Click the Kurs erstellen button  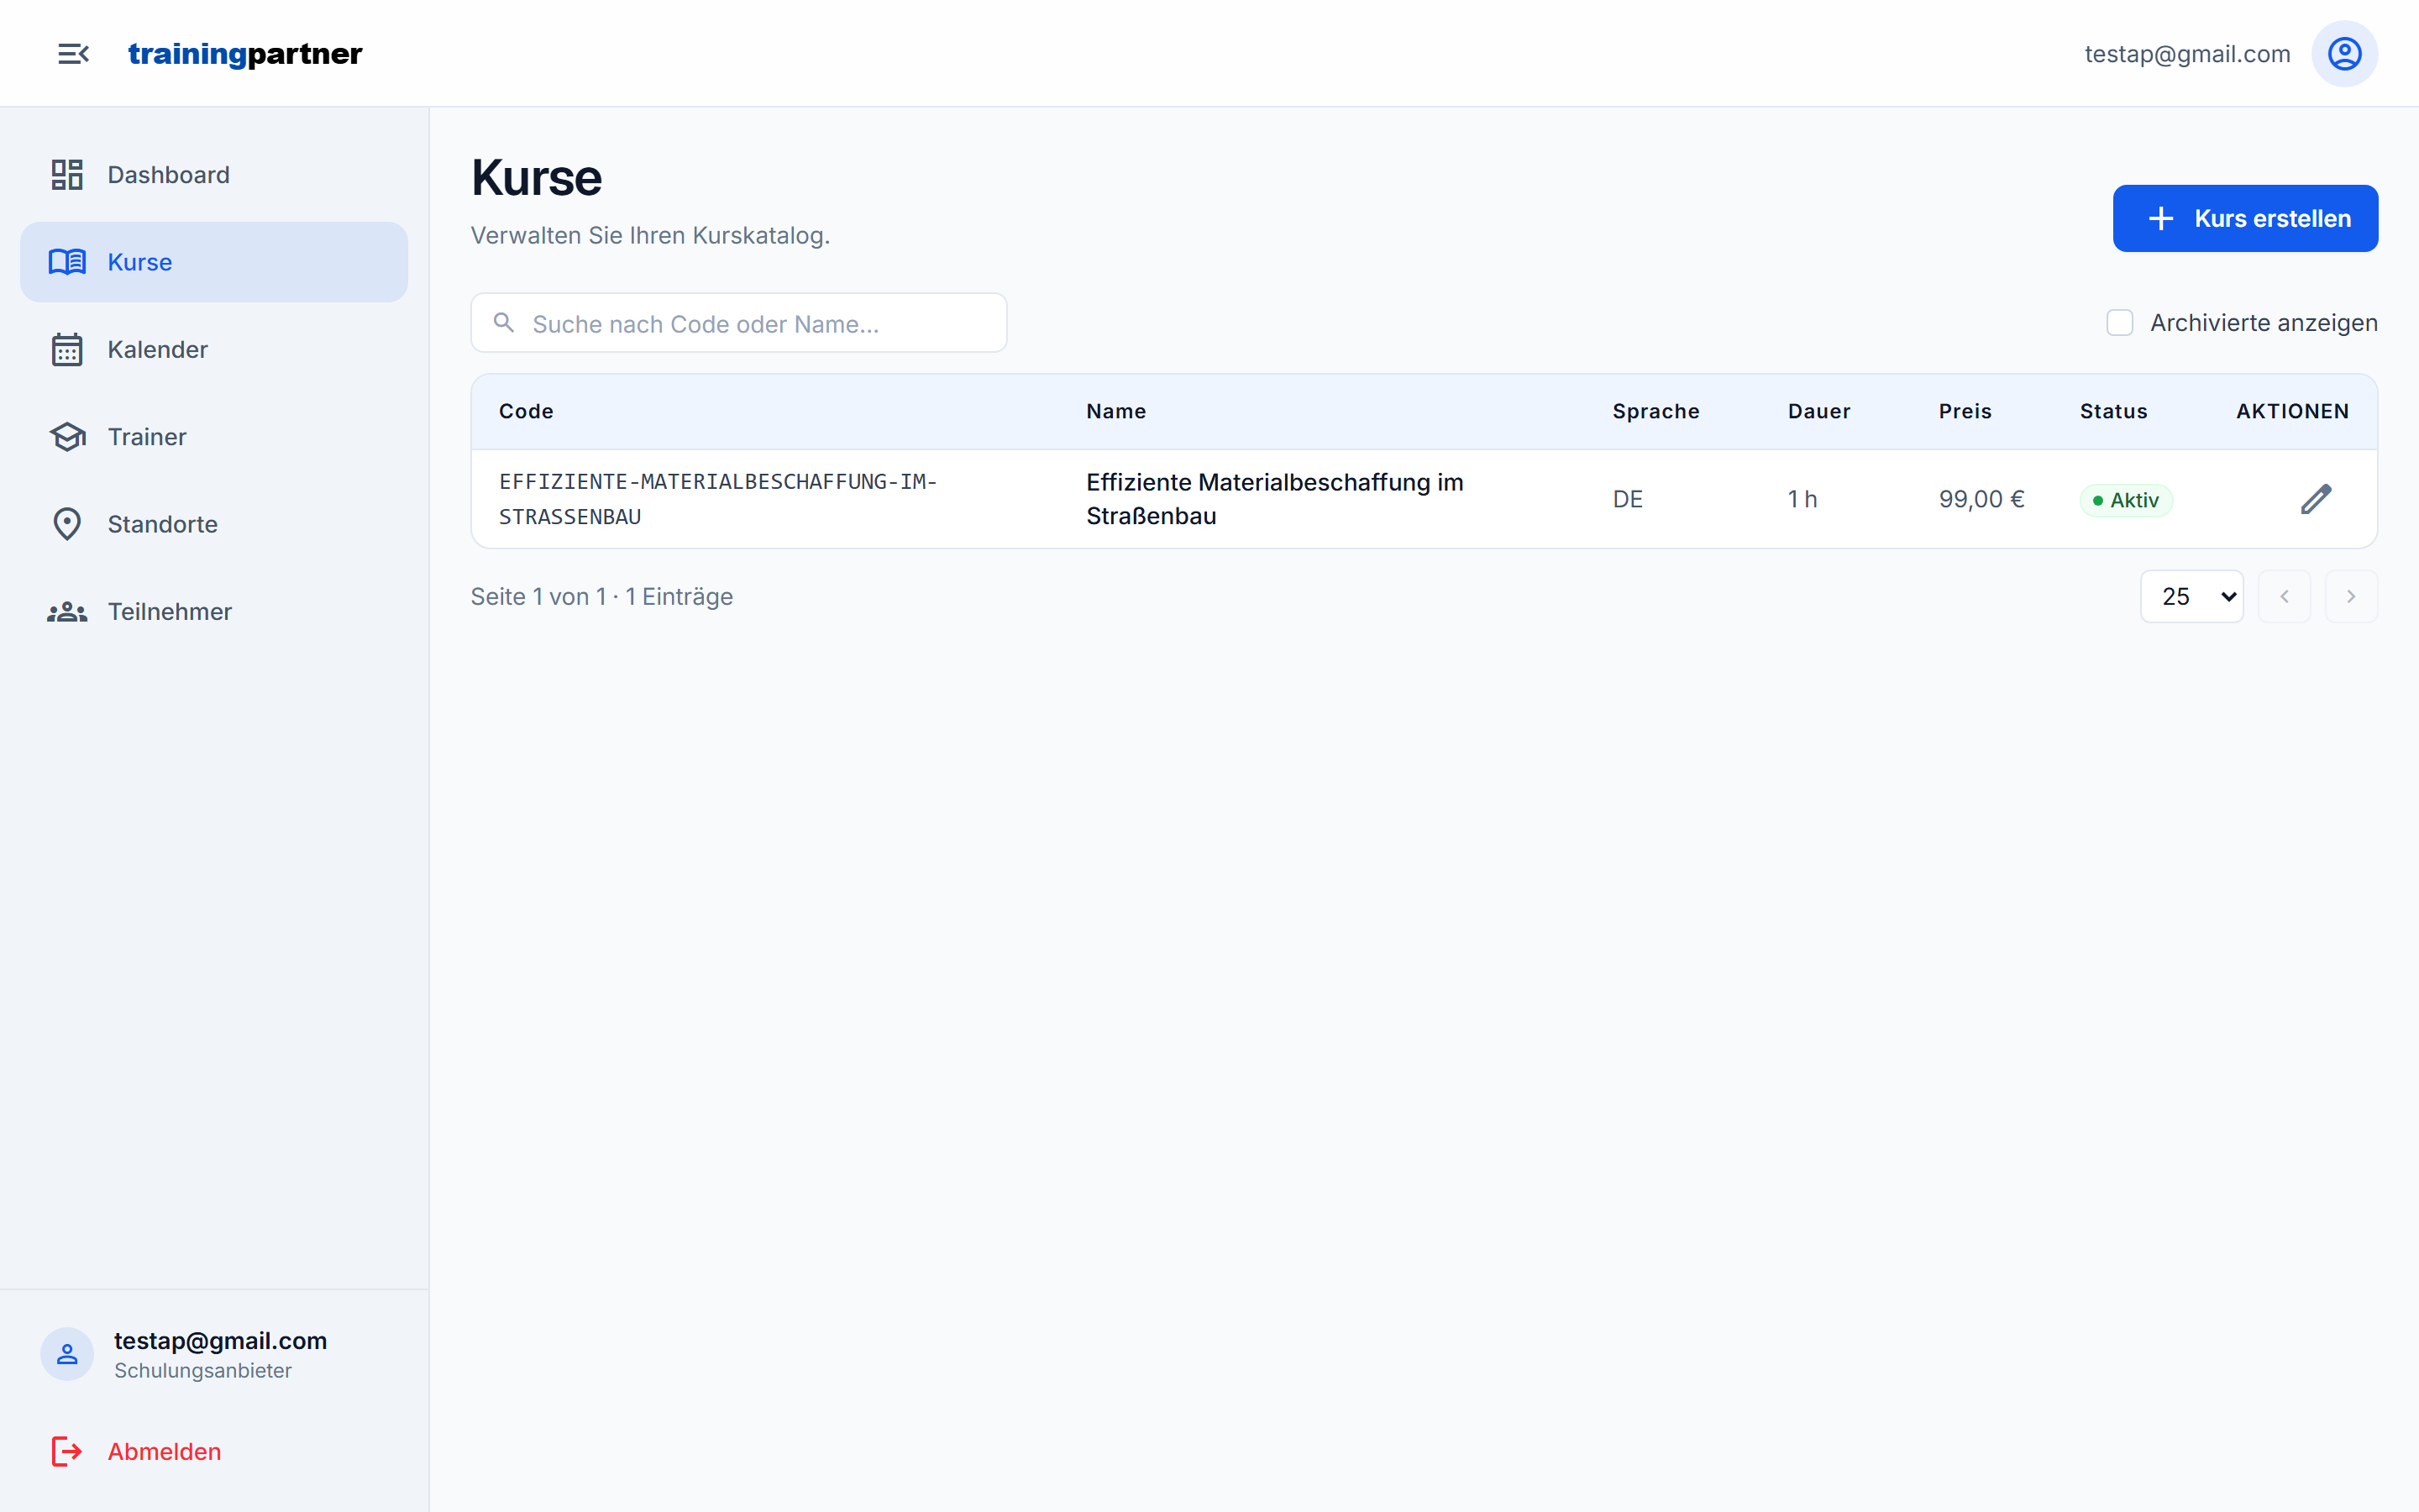point(2245,218)
